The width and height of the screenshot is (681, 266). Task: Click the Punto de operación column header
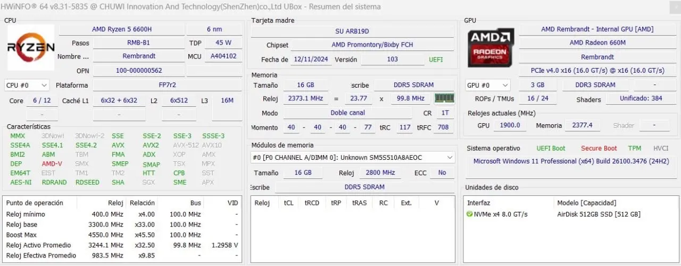click(x=35, y=203)
